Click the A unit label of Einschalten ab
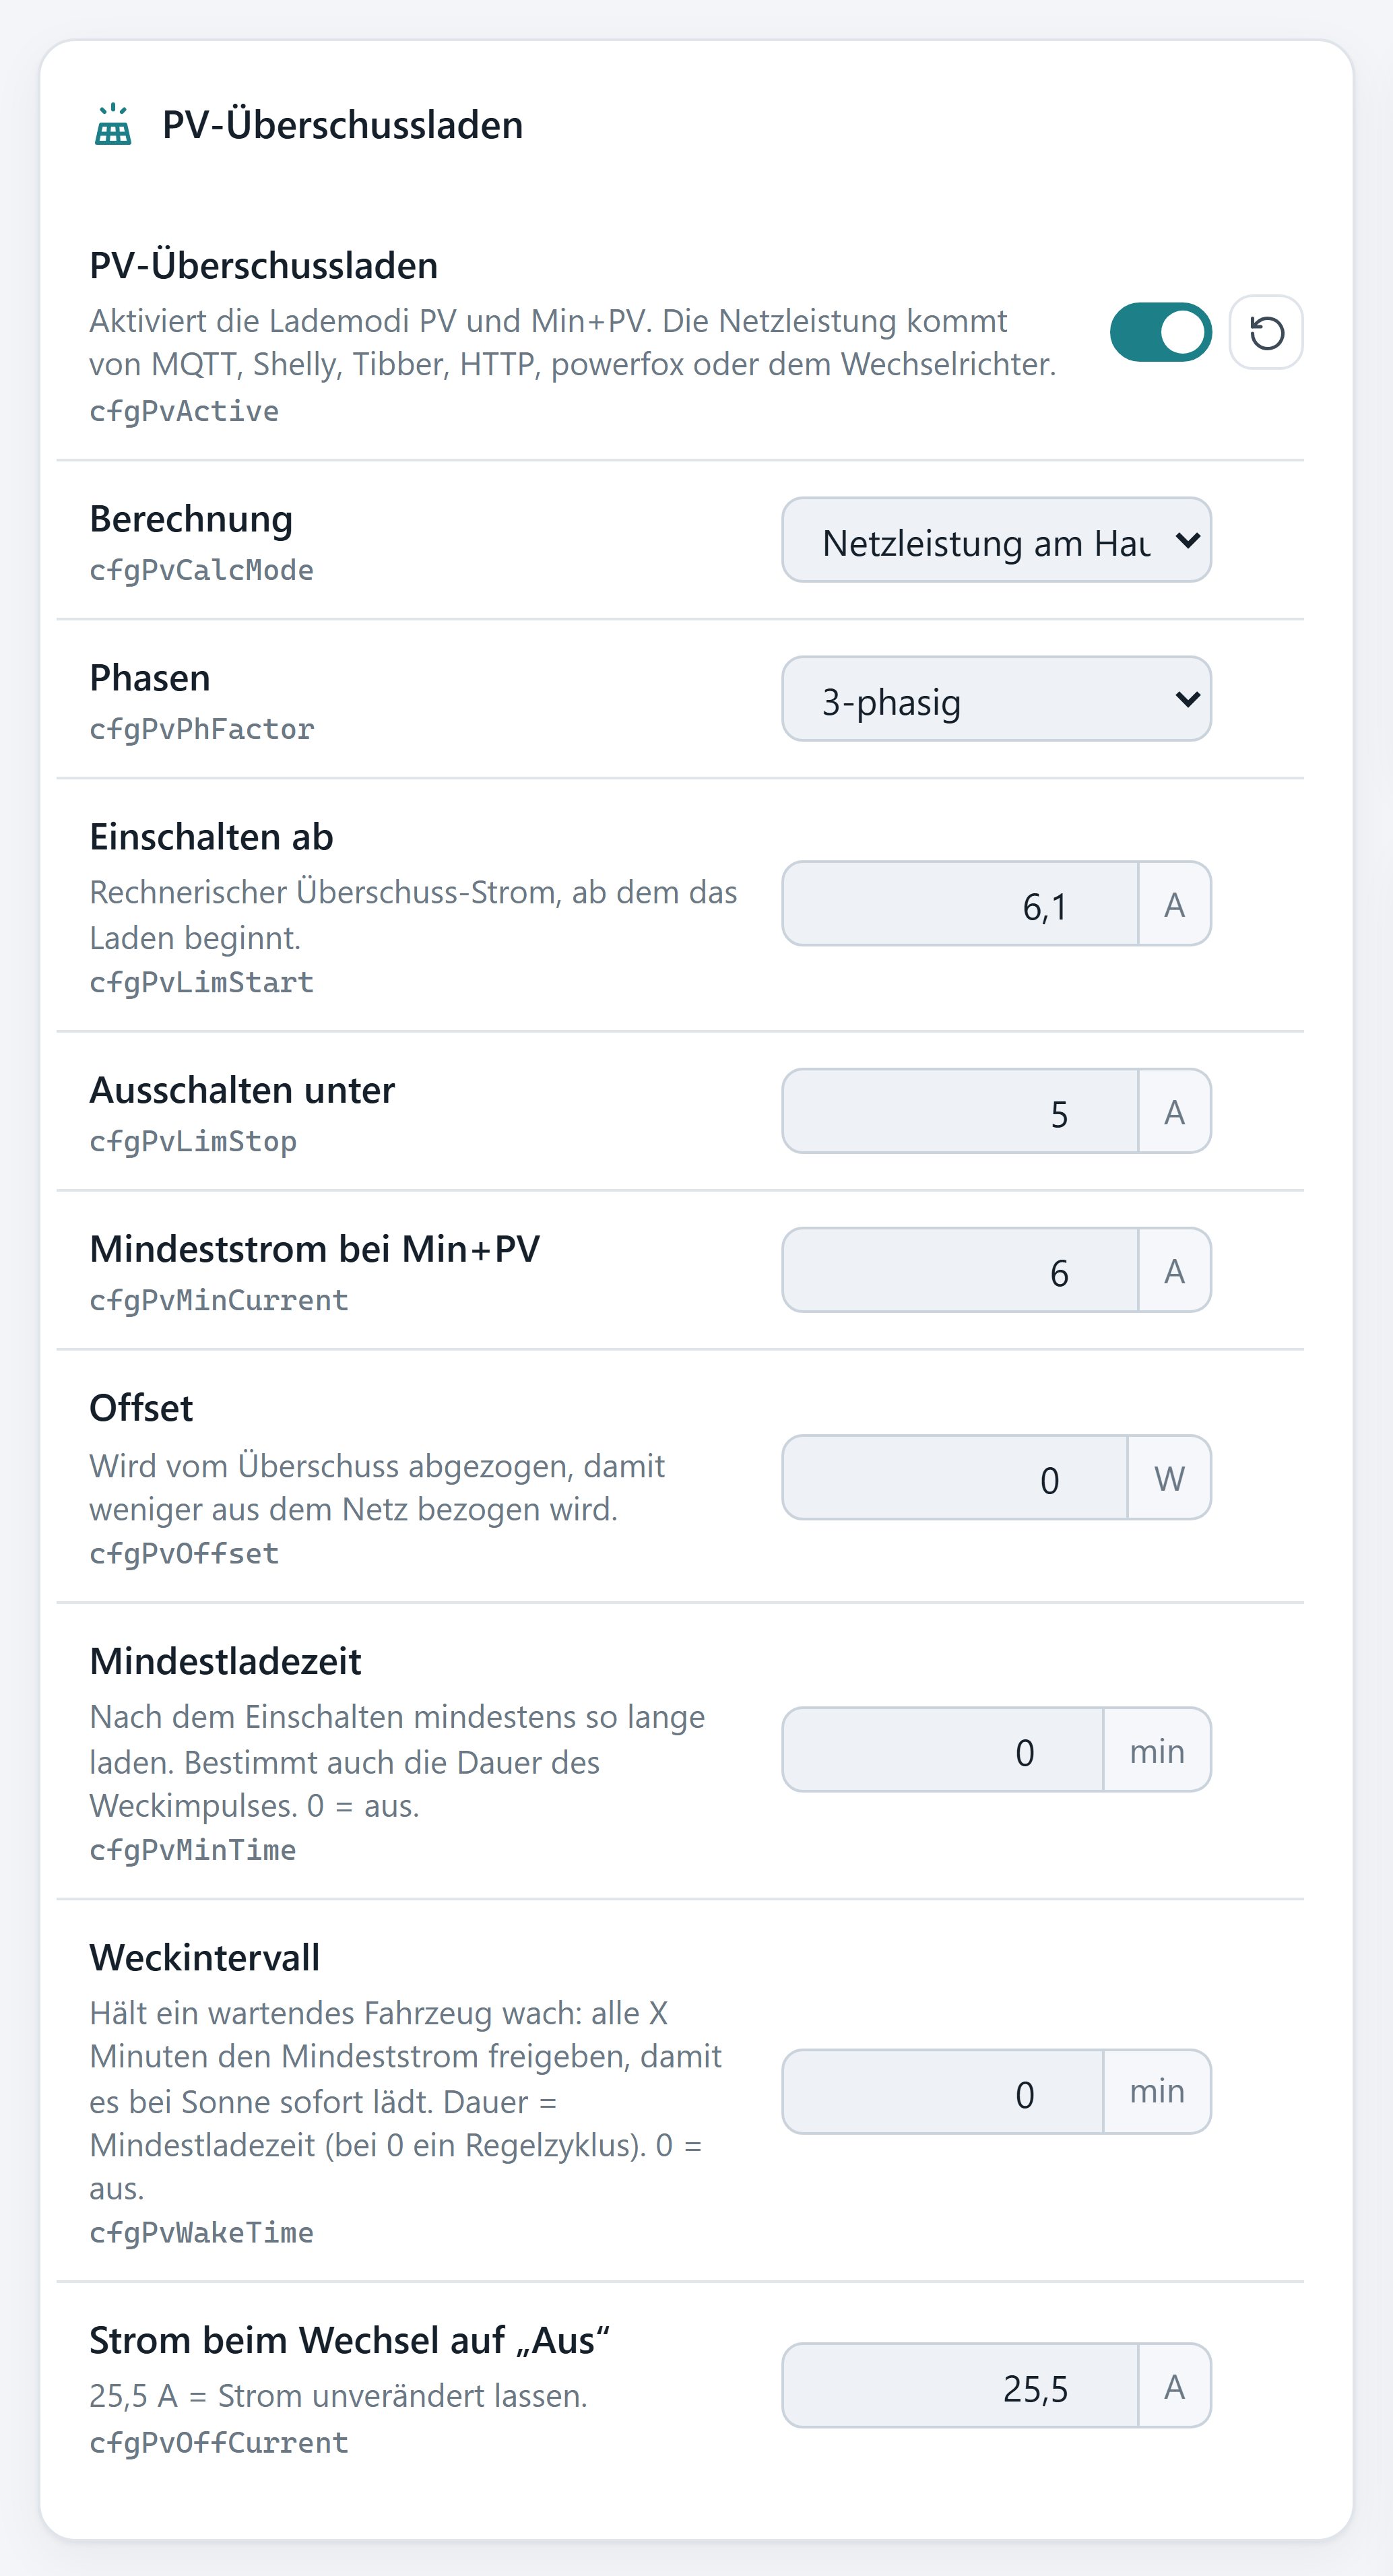Viewport: 1393px width, 2576px height. click(x=1174, y=904)
